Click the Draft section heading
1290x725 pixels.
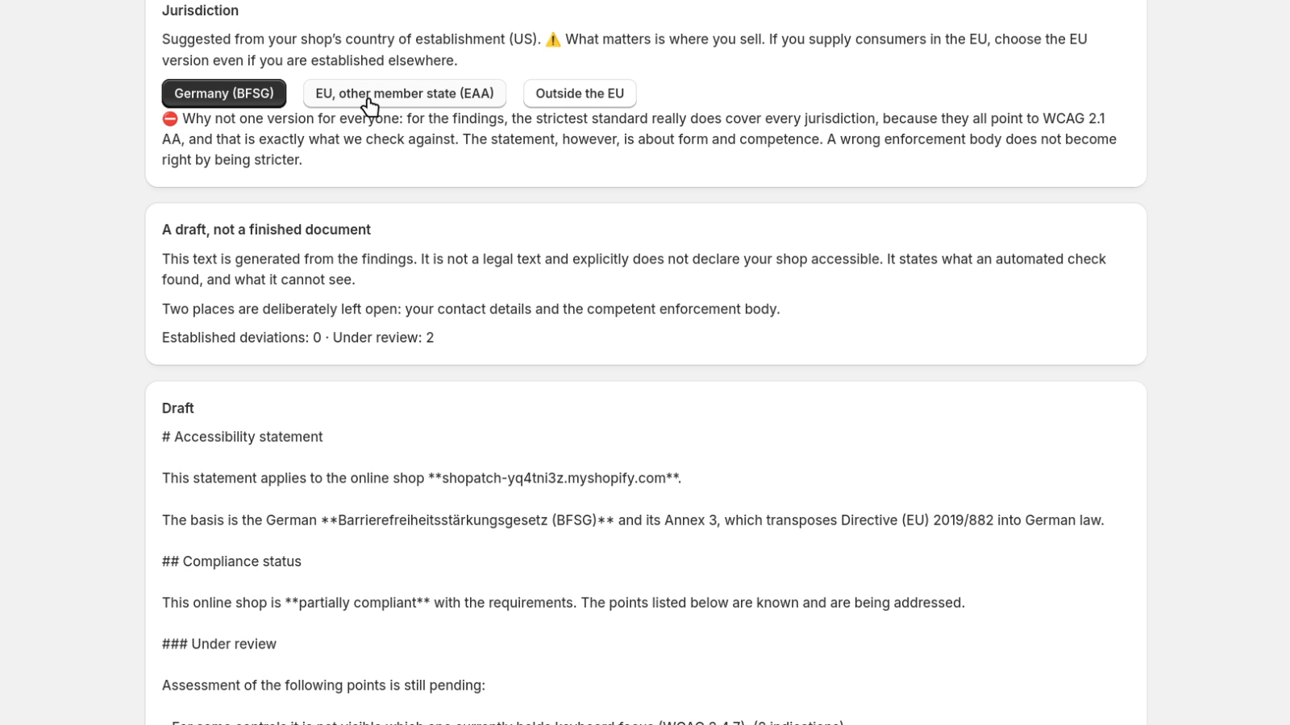point(177,408)
